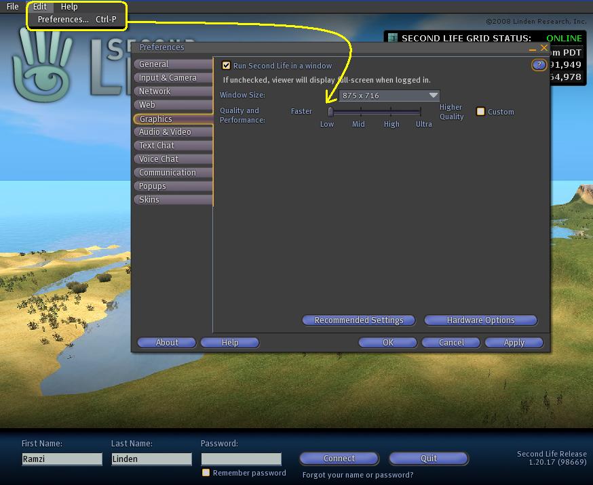Switch to the Audio & Video tab
The width and height of the screenshot is (593, 485).
[x=165, y=132]
